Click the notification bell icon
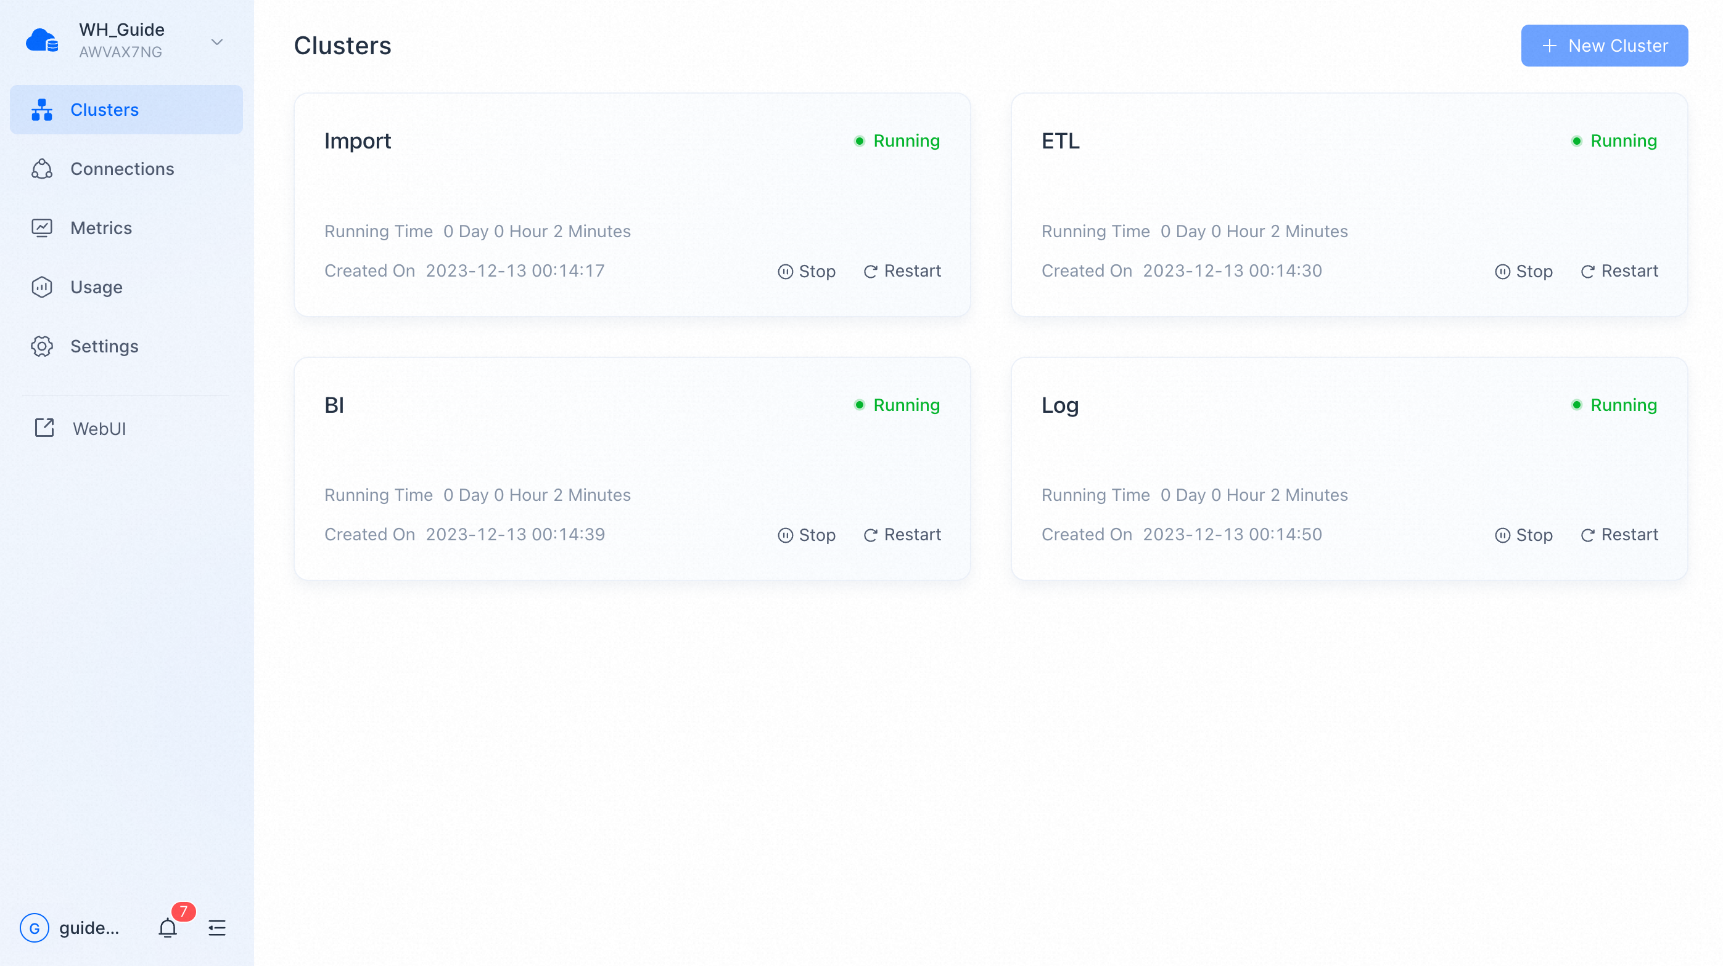The image size is (1723, 966). pyautogui.click(x=167, y=927)
